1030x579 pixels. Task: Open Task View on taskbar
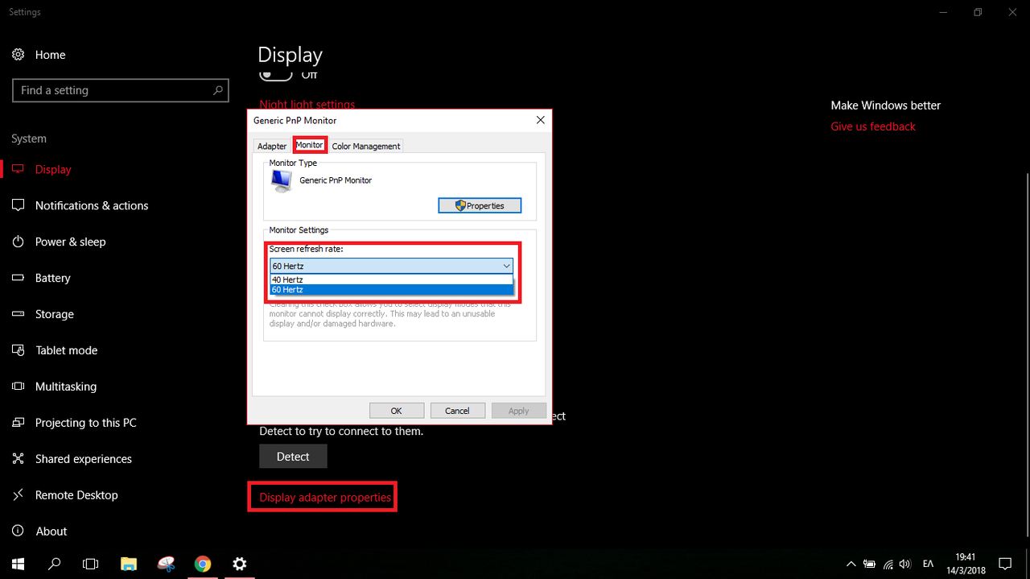[92, 564]
